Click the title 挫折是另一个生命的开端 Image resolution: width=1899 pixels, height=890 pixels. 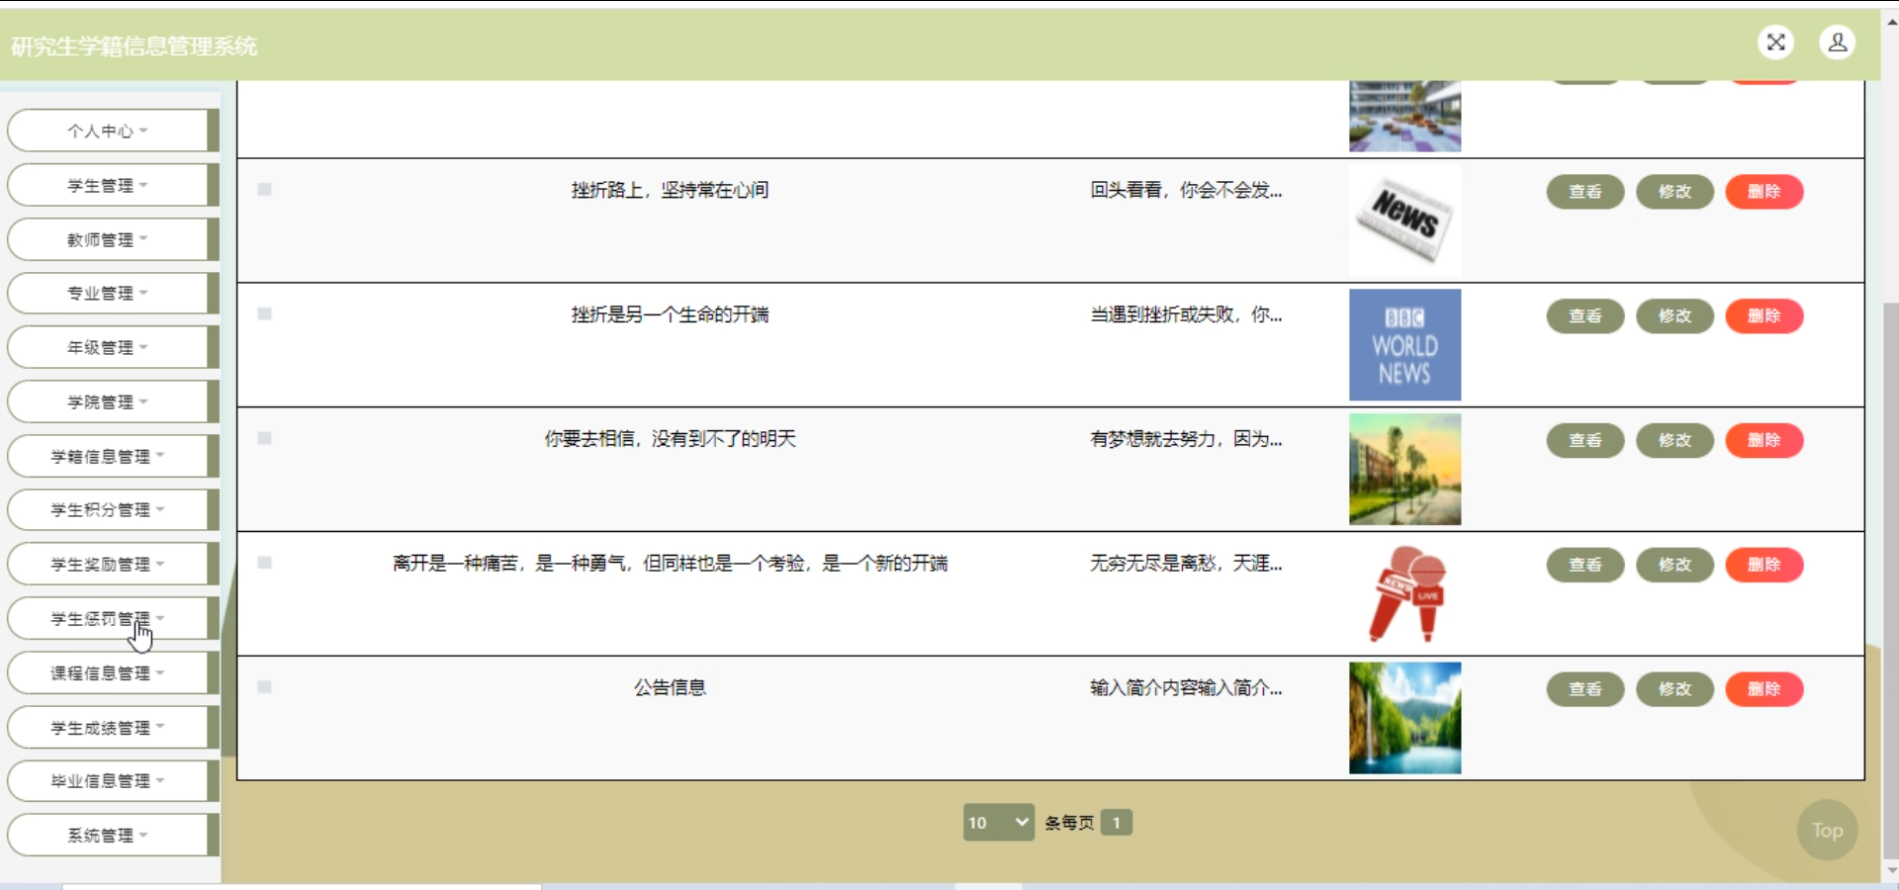coord(670,314)
